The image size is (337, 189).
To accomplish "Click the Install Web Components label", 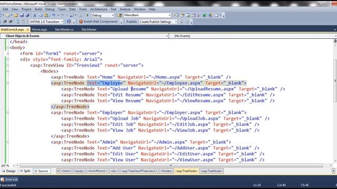I will tap(101, 22).
